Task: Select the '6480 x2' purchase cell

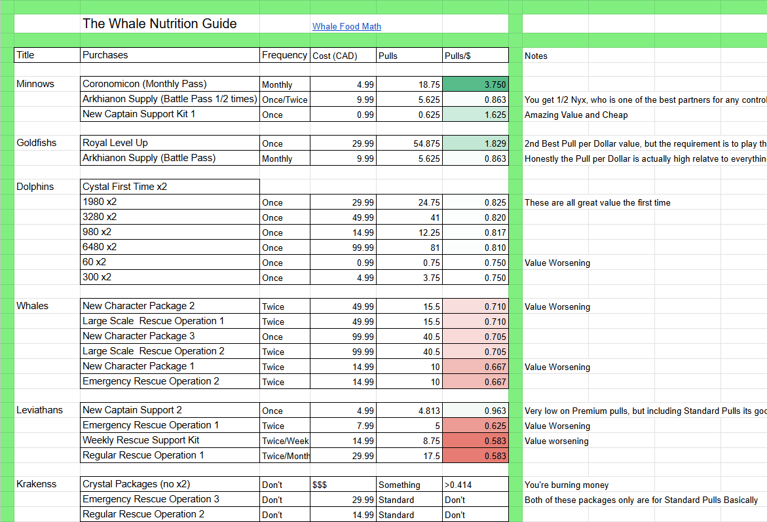Action: click(x=170, y=248)
